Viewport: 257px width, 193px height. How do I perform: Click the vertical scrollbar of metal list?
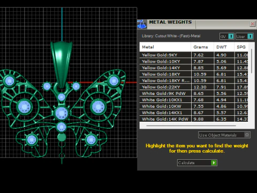[252, 61]
